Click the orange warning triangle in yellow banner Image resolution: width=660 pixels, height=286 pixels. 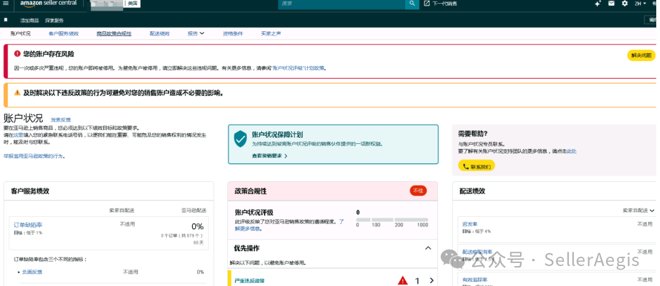pyautogui.click(x=17, y=92)
